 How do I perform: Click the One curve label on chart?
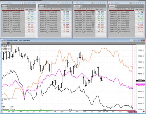[131, 108]
